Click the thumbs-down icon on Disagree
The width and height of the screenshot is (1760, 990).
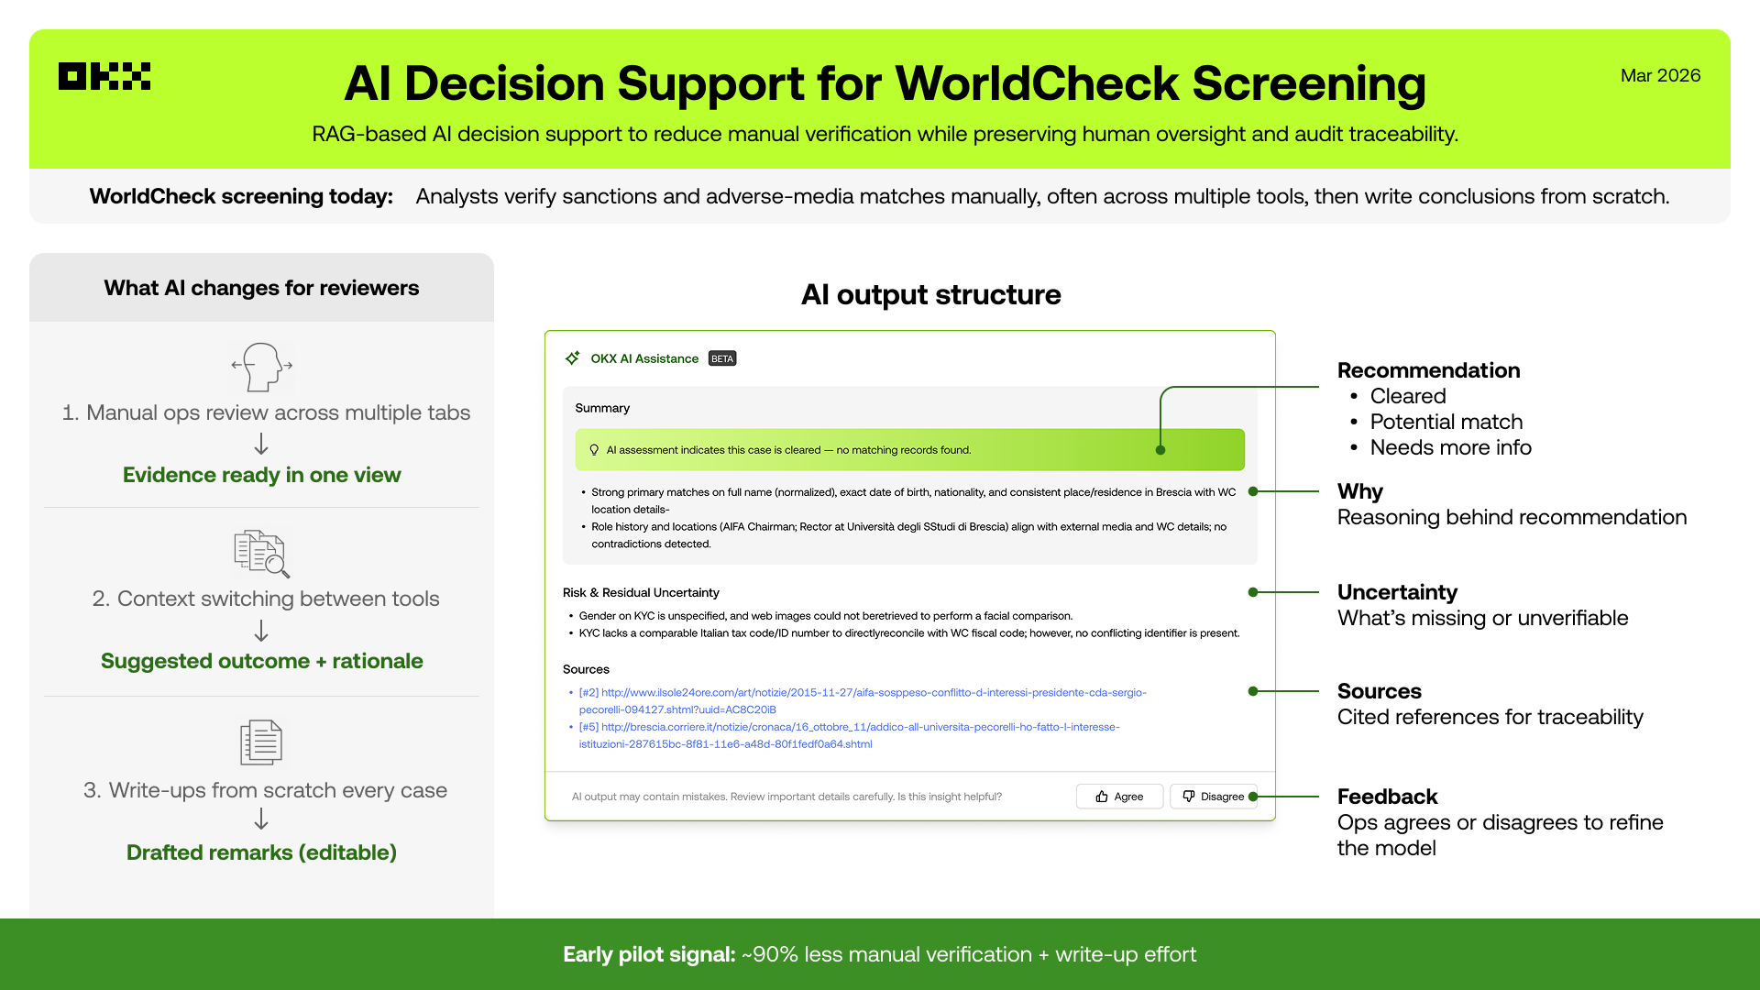point(1189,797)
